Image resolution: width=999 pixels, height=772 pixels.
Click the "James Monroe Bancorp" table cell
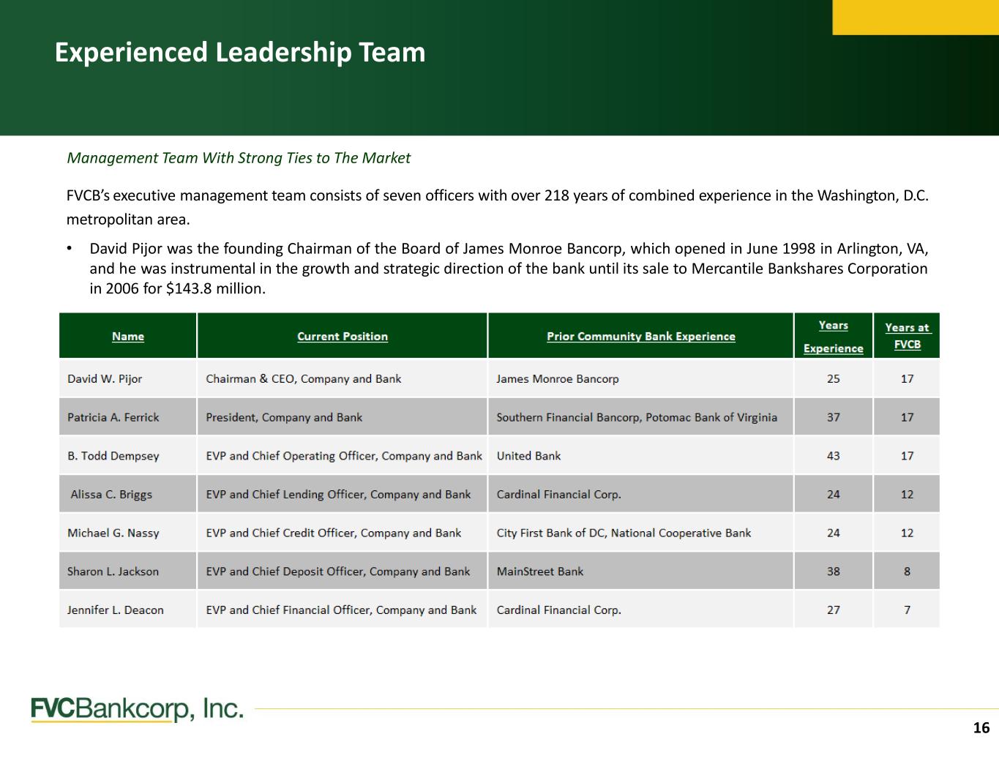(x=557, y=379)
